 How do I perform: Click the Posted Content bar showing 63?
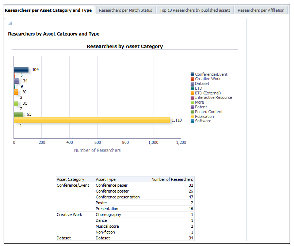point(18,114)
